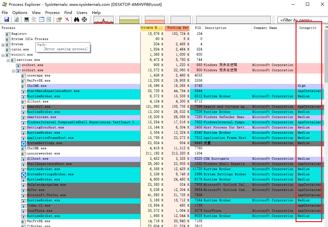Open the Find menu
Screen dimensions: 328x227
[68, 13]
